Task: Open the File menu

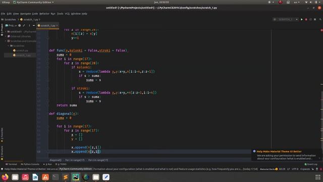Action: (x=3, y=14)
